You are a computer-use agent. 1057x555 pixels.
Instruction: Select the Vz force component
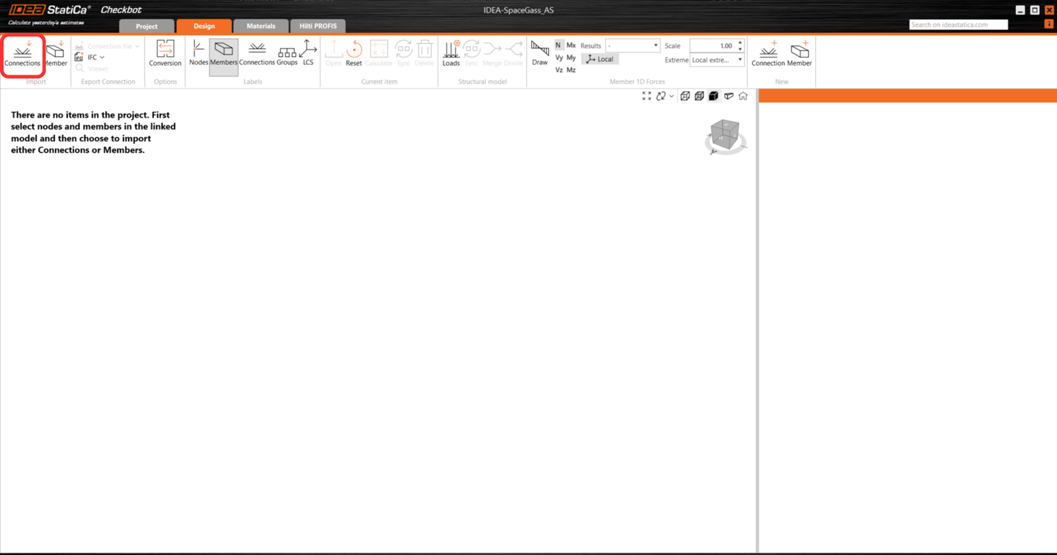(559, 70)
